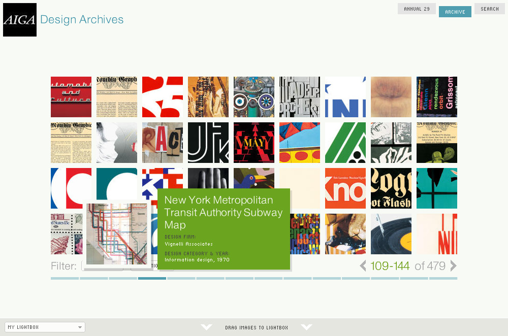Open the blue INI letters thumbnail
The width and height of the screenshot is (508, 336).
(345, 97)
